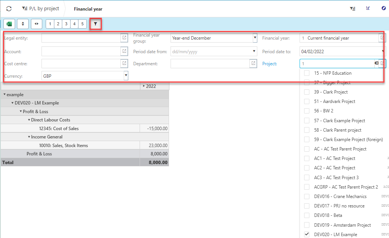
Task: Open the Financial year lookup icon
Action: click(382, 38)
